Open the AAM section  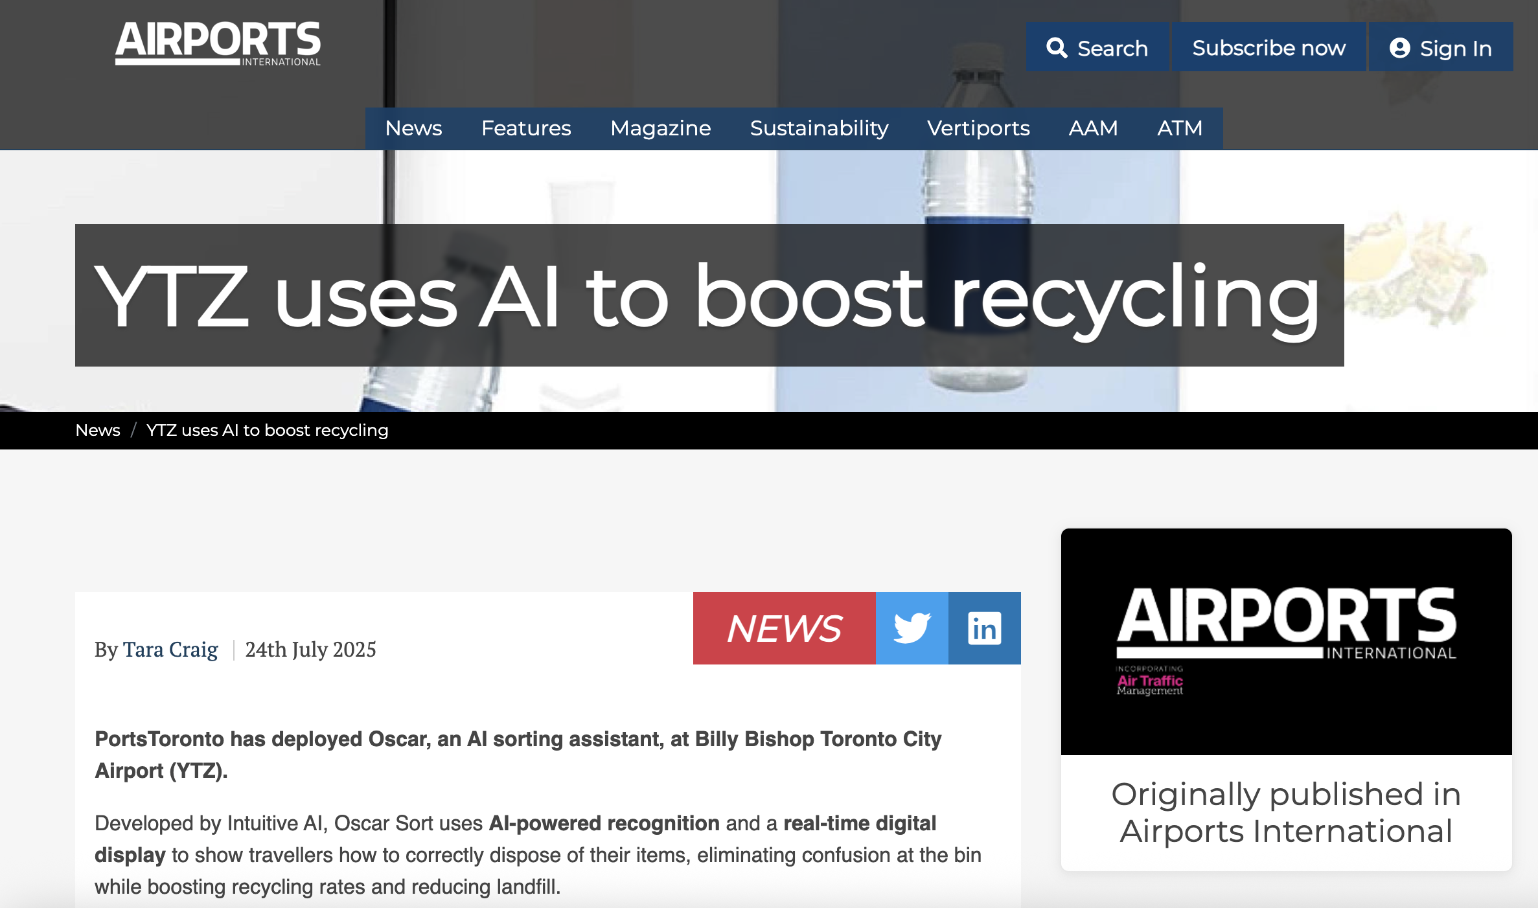1093,128
